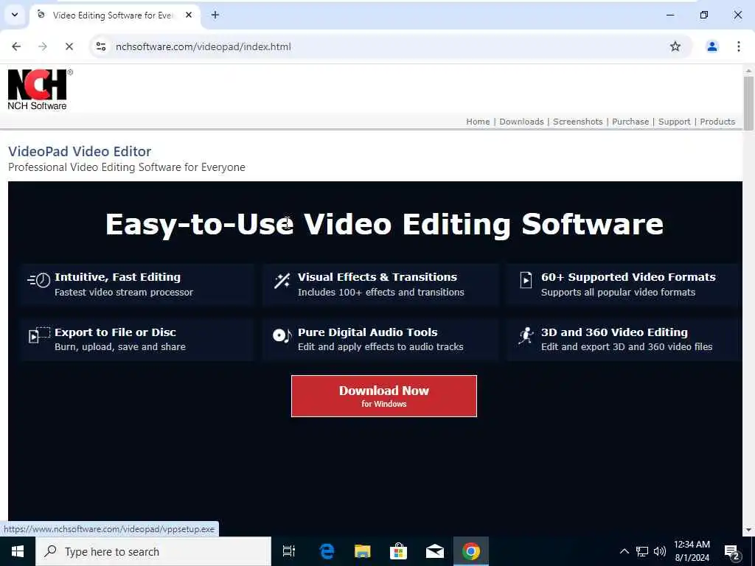Screen dimensions: 755x566
Task: Click the Pure Digital Audio Tools title
Action: [x=367, y=332]
